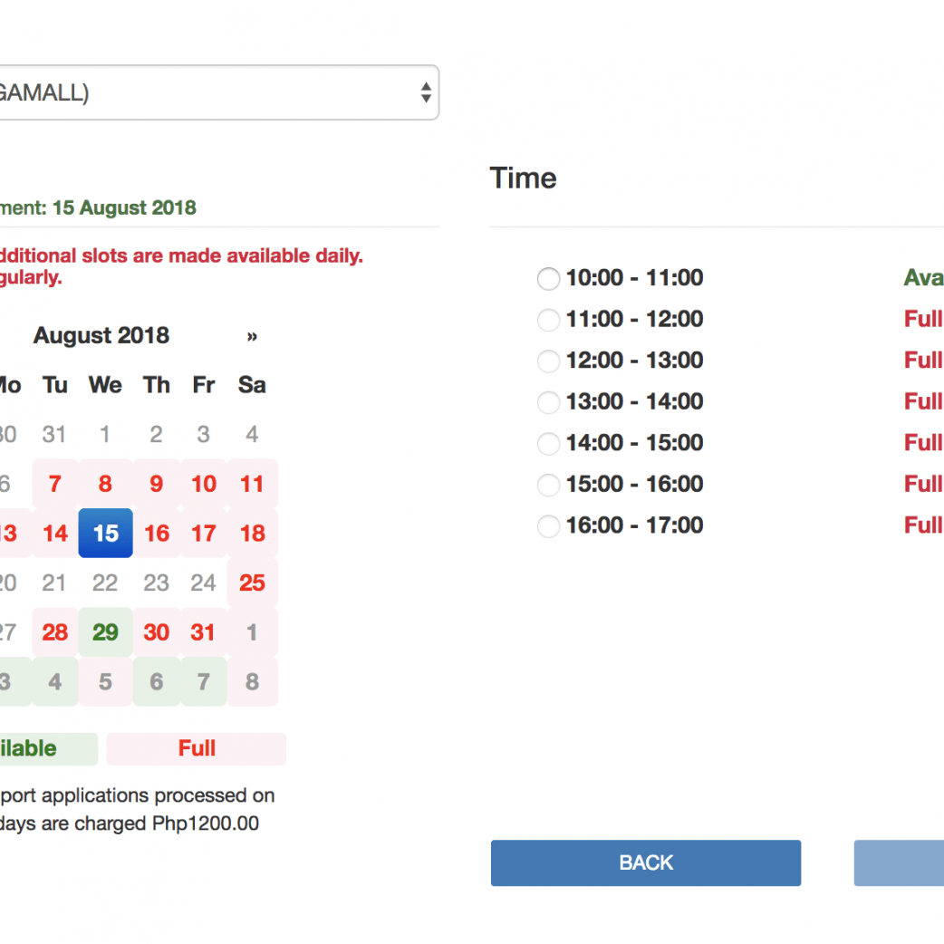Screen dimensions: 944x944
Task: Click the BACK button
Action: pos(645,862)
